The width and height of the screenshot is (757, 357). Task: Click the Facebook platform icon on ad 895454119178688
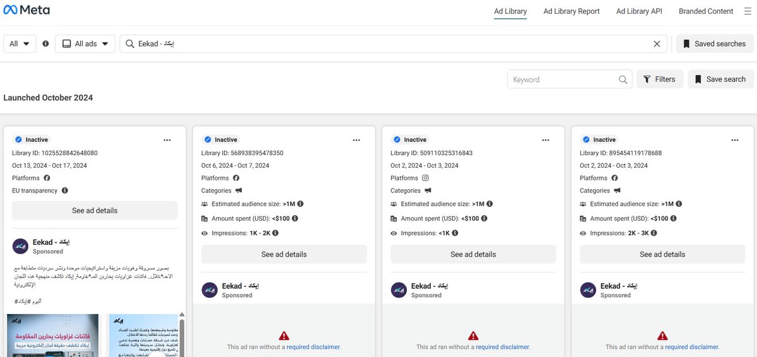tap(614, 178)
